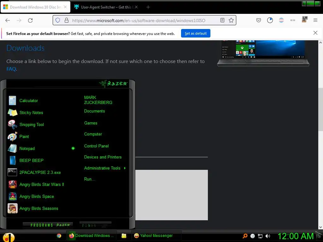Open MARK ZUCKERBERG user folder
Viewport: 323px width, 242px height.
(98, 100)
